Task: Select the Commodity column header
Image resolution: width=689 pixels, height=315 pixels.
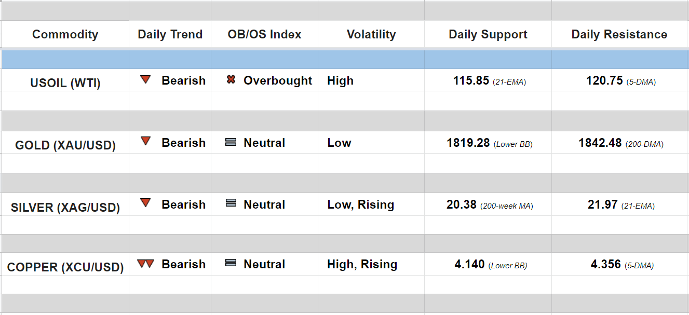Action: [x=65, y=35]
